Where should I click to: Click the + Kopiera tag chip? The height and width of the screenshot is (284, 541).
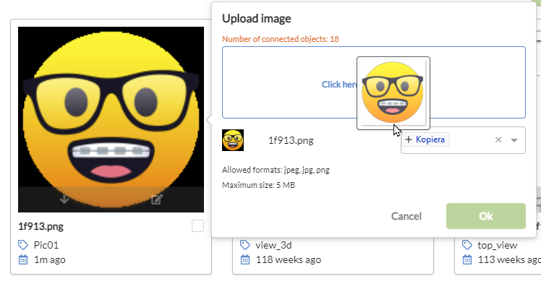pyautogui.click(x=425, y=139)
